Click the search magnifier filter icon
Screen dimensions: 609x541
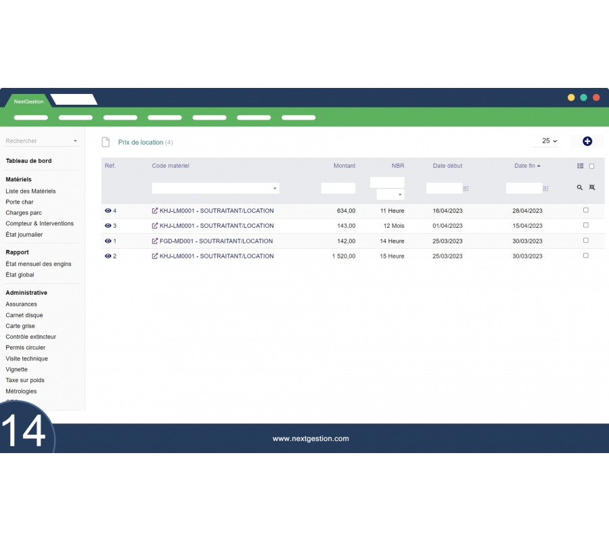(x=579, y=187)
